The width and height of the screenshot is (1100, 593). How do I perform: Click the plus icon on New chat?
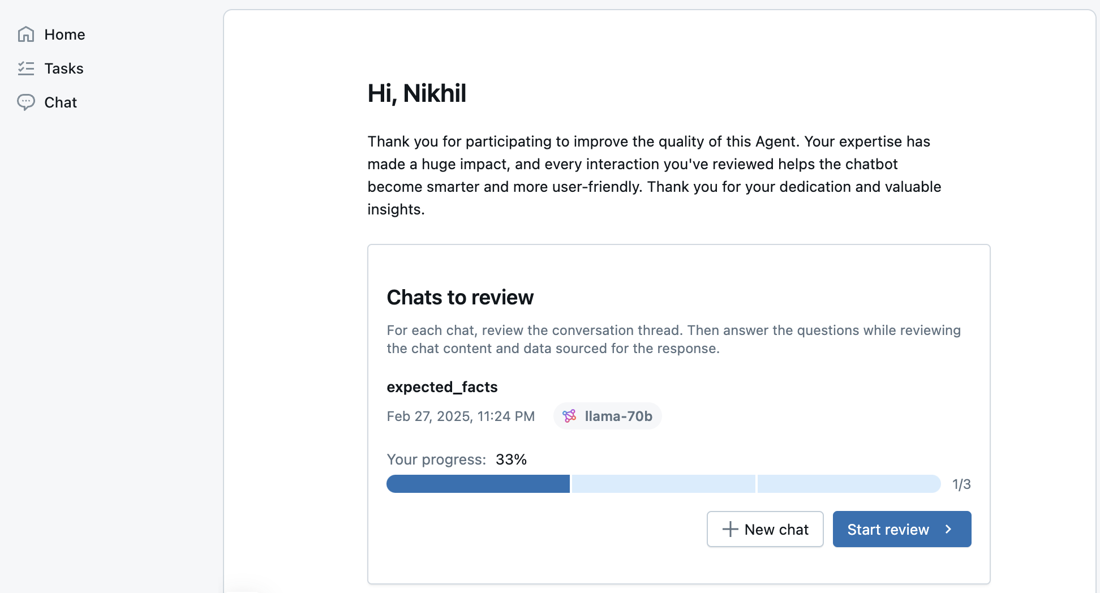tap(730, 529)
